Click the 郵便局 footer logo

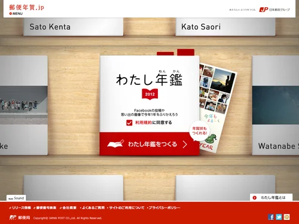click(x=20, y=217)
